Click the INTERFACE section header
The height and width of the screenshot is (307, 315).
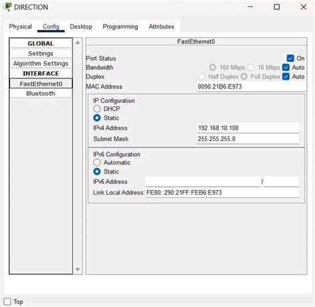click(41, 74)
